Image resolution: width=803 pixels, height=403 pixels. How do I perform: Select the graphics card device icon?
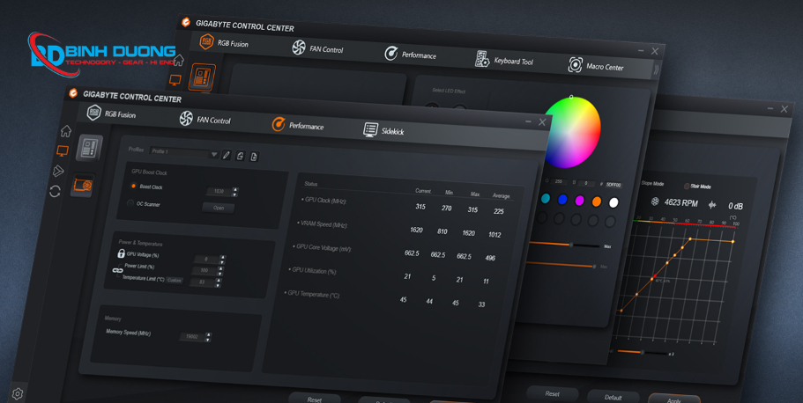pyautogui.click(x=82, y=186)
